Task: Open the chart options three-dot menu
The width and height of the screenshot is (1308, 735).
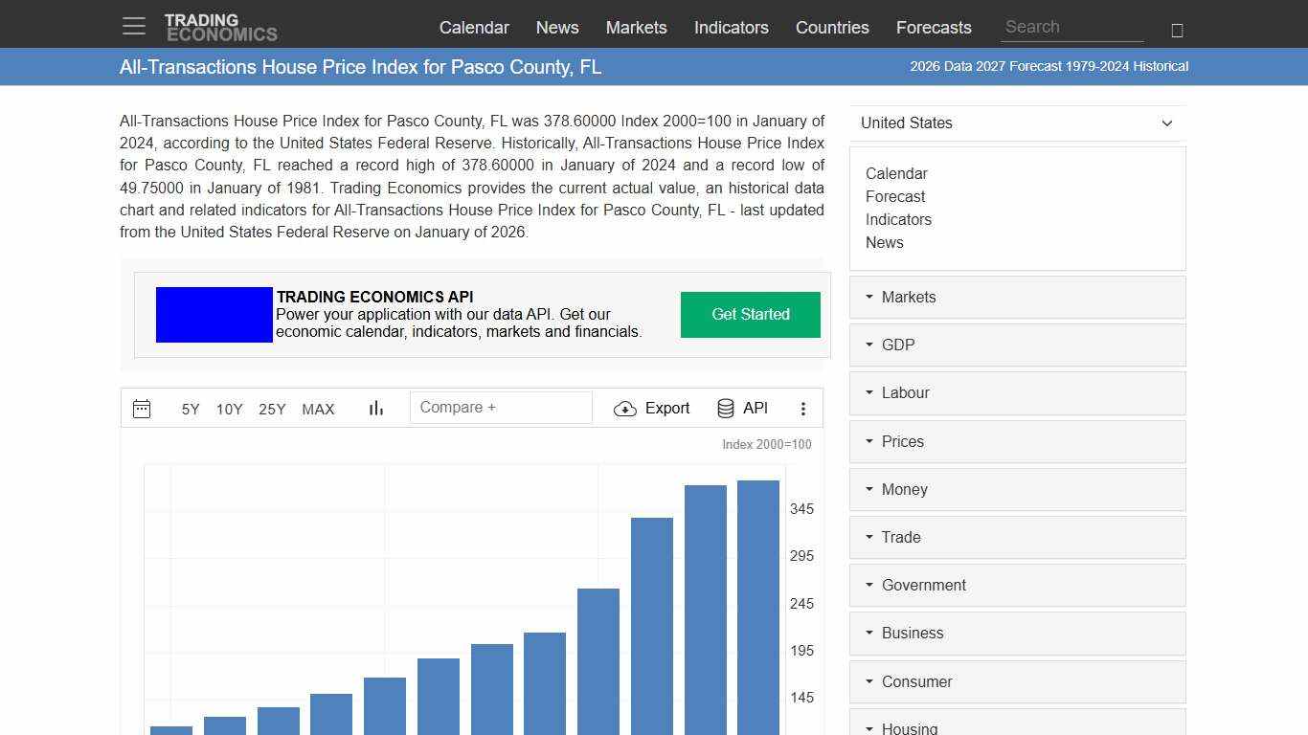Action: (x=803, y=408)
